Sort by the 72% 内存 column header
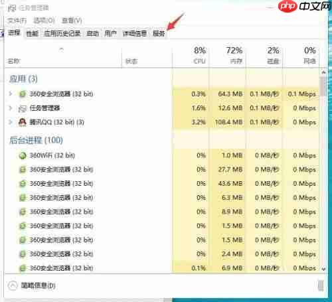 [x=227, y=56]
